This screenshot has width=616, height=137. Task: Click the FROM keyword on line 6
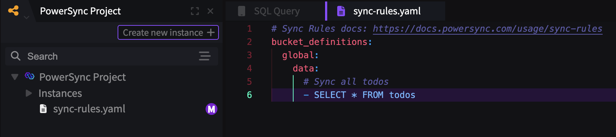[x=373, y=95]
